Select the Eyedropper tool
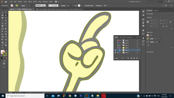The height and width of the screenshot is (98, 174). coord(6,37)
